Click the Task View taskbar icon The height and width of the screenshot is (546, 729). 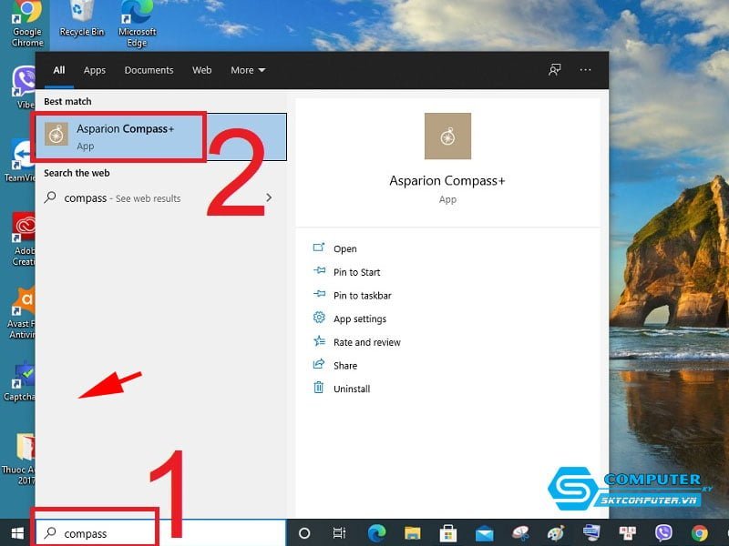[x=339, y=533]
